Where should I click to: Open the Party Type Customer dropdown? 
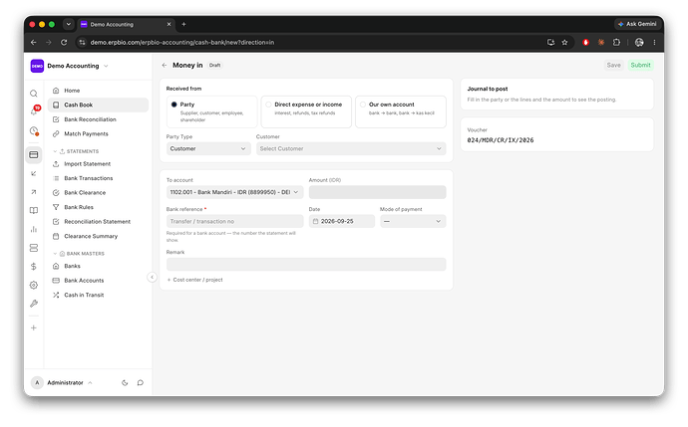click(x=208, y=149)
